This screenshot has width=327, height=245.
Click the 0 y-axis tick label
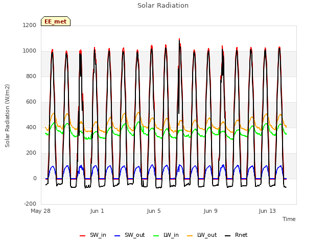[x=35, y=179]
